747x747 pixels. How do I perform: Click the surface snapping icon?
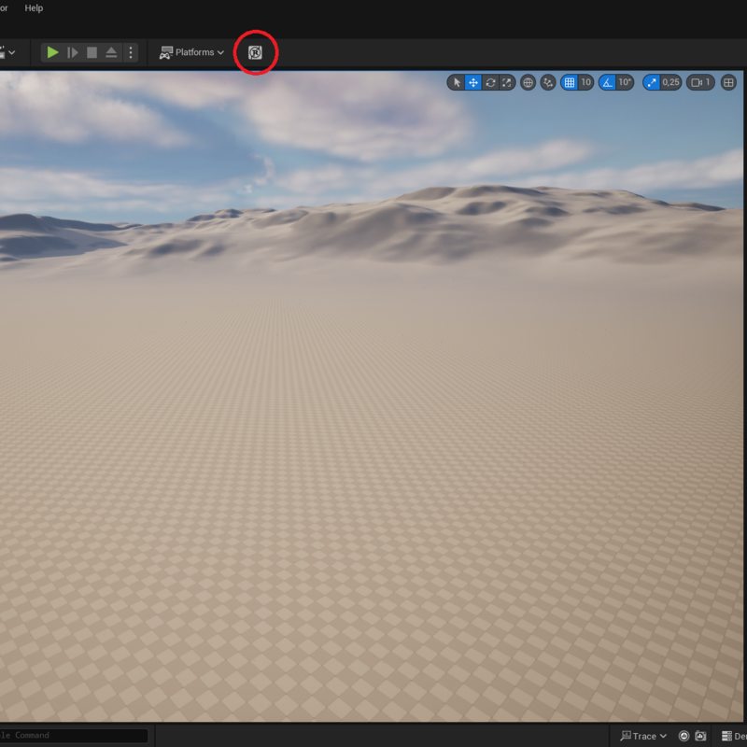pos(548,82)
